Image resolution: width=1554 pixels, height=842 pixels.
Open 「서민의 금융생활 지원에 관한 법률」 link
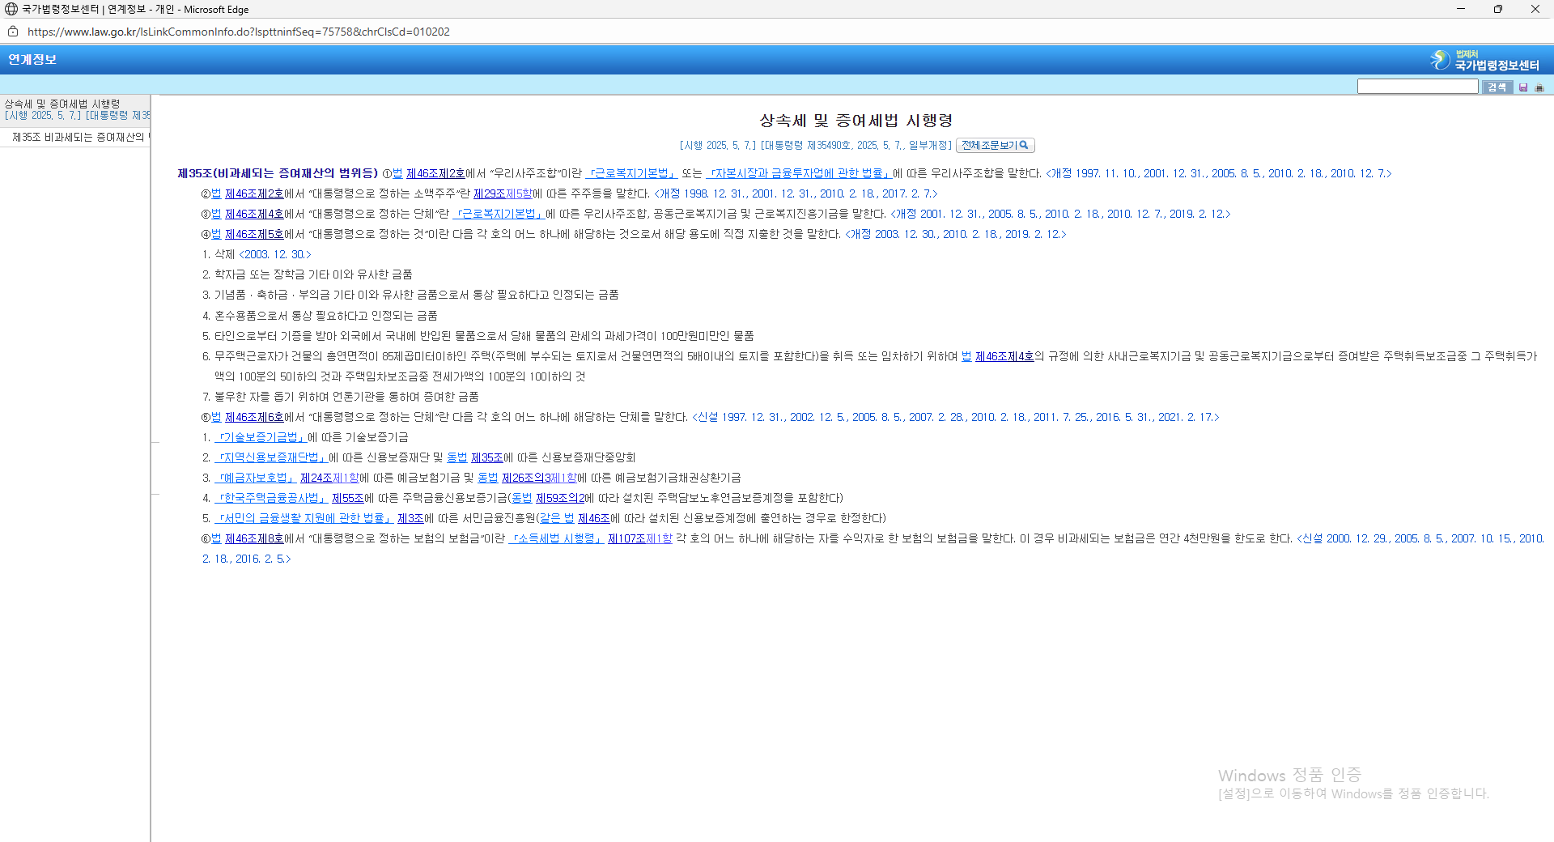[x=304, y=518]
